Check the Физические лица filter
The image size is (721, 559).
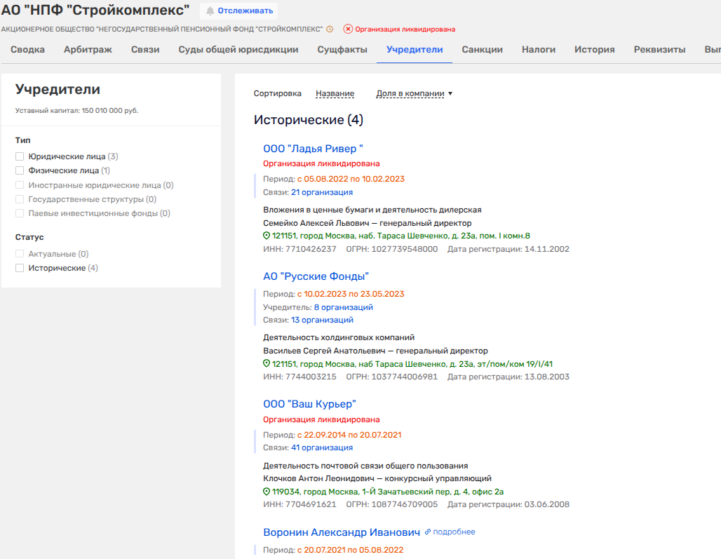click(x=20, y=170)
